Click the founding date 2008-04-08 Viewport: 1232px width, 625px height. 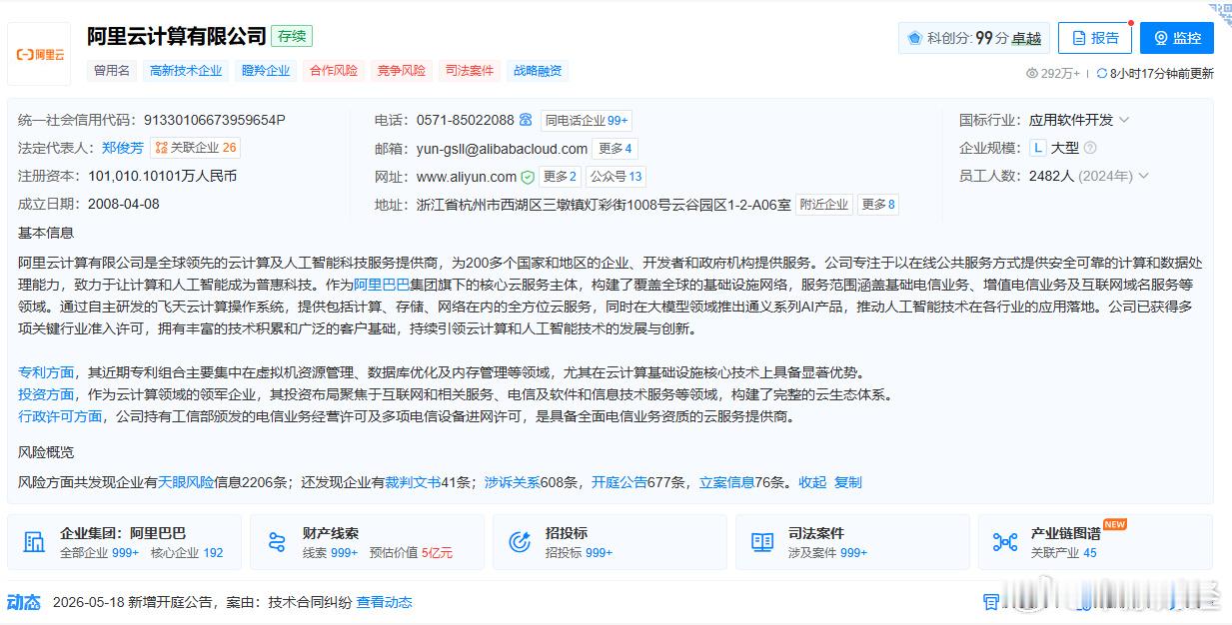click(124, 204)
